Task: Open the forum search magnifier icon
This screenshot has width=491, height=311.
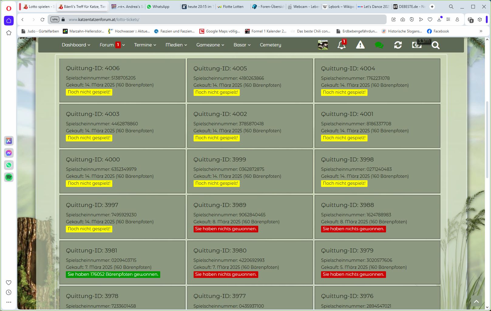Action: pos(435,45)
